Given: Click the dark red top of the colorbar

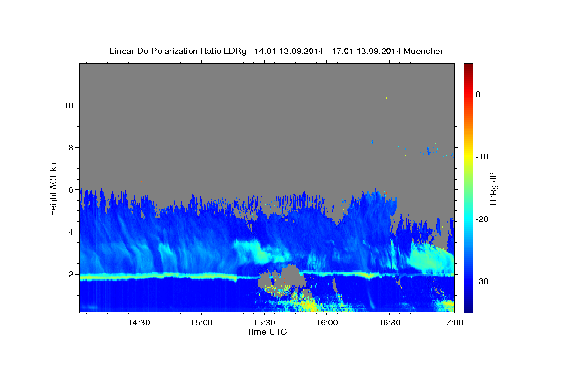Looking at the screenshot, I should (468, 68).
